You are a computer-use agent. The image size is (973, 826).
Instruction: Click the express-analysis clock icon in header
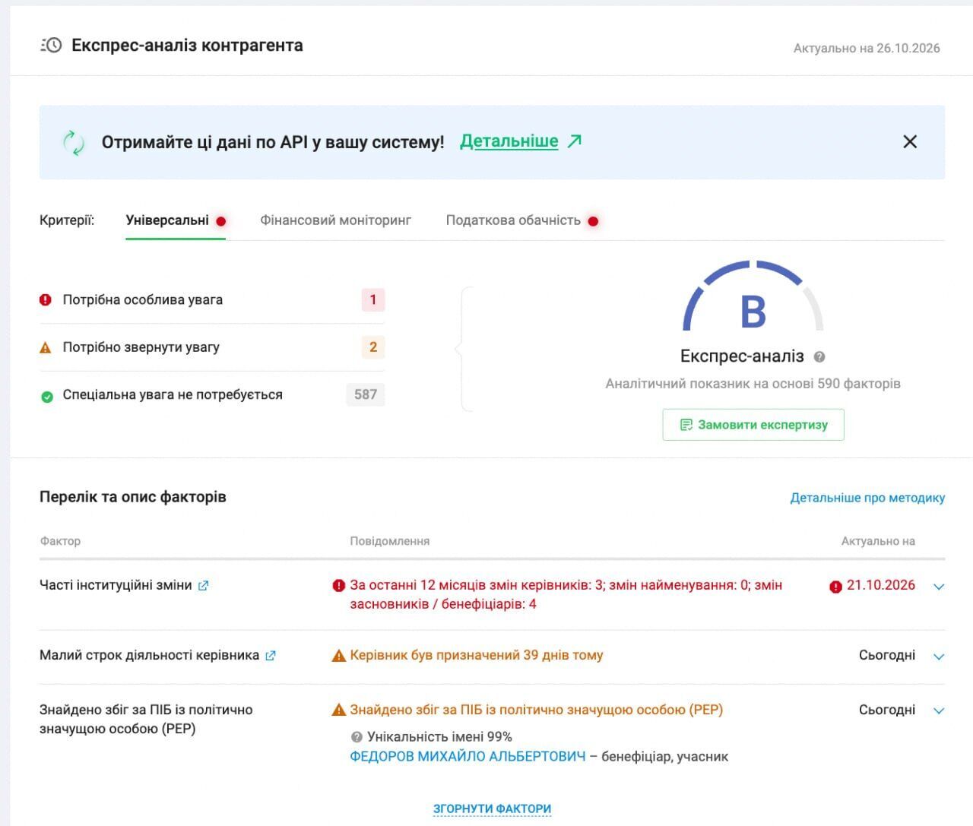pos(51,46)
